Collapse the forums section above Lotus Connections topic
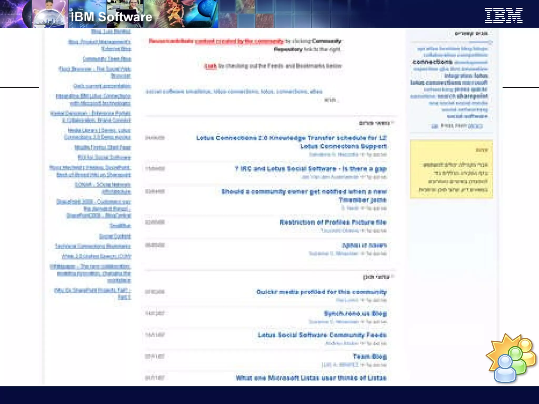Screen dimensions: 539x404 pyautogui.click(x=393, y=123)
